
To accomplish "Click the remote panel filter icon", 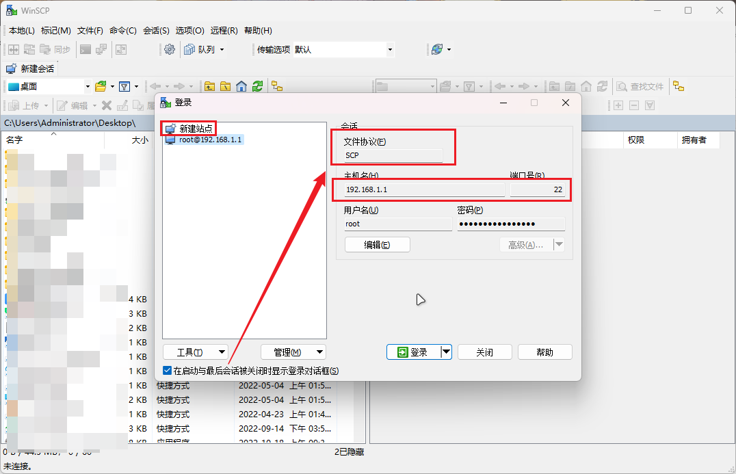I will tap(469, 86).
